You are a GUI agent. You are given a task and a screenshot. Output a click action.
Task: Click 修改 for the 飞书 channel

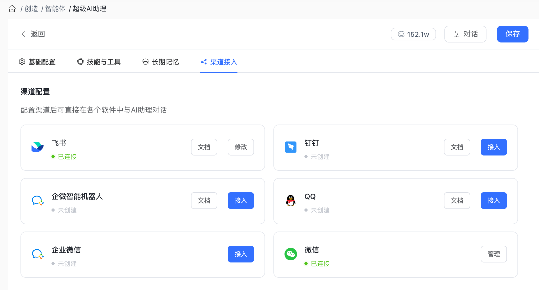click(x=241, y=147)
